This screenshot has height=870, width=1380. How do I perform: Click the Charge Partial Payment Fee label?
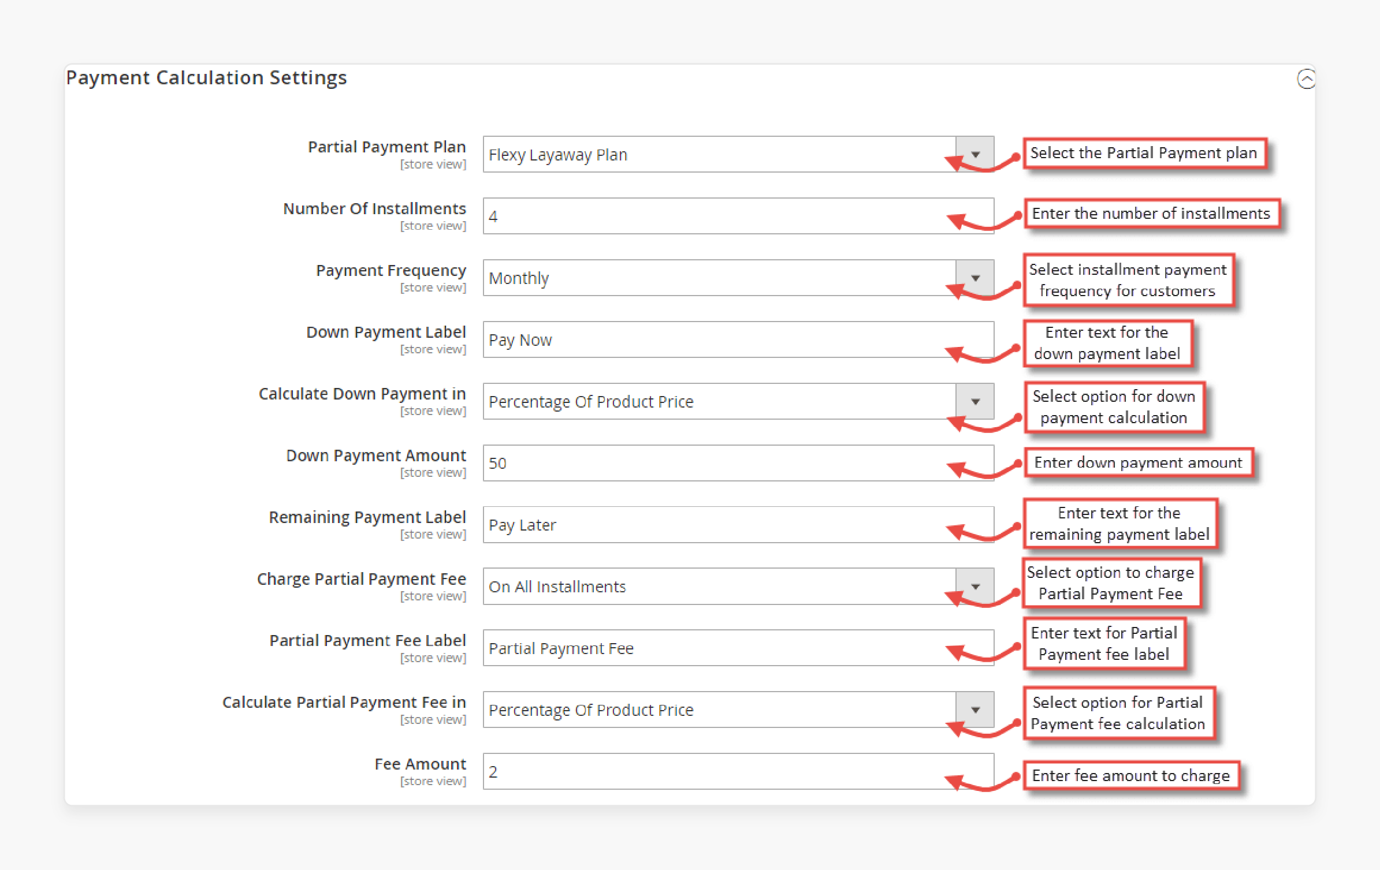(x=362, y=579)
